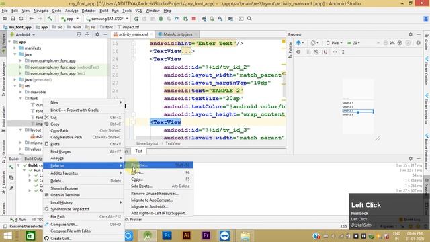The height and width of the screenshot is (242, 430).
Task: Click the hammer icon in Build window sidebar
Action: click(x=11, y=167)
